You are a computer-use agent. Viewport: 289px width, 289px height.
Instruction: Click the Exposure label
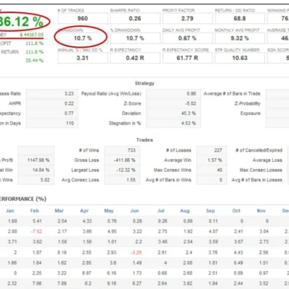coord(250,113)
